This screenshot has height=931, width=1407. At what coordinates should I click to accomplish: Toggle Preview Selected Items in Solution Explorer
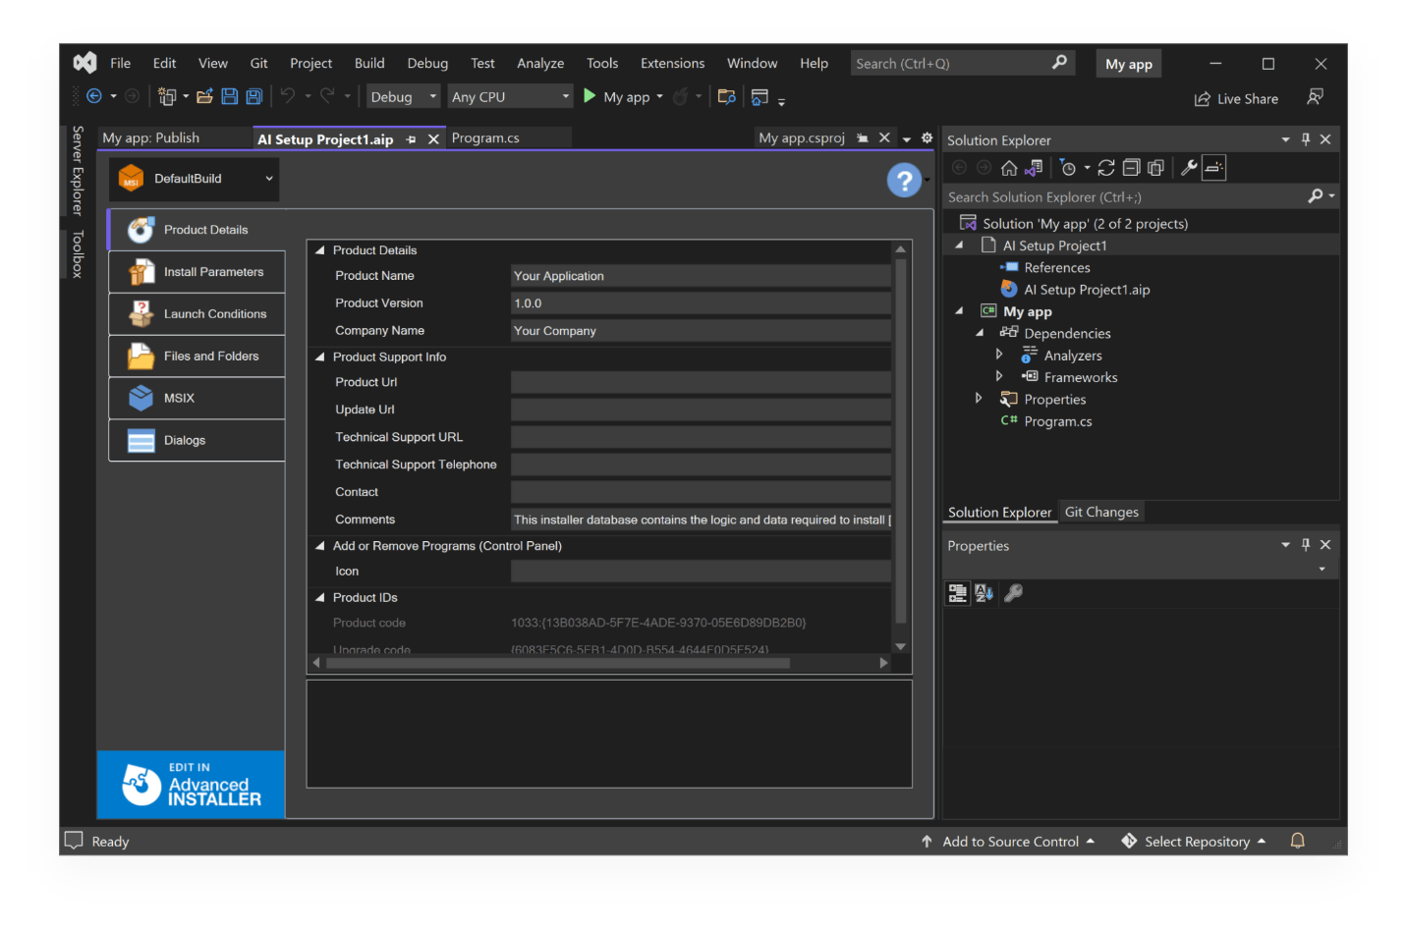pyautogui.click(x=1214, y=168)
